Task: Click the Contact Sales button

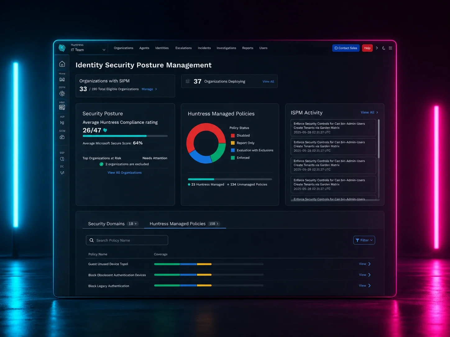Action: (x=346, y=48)
